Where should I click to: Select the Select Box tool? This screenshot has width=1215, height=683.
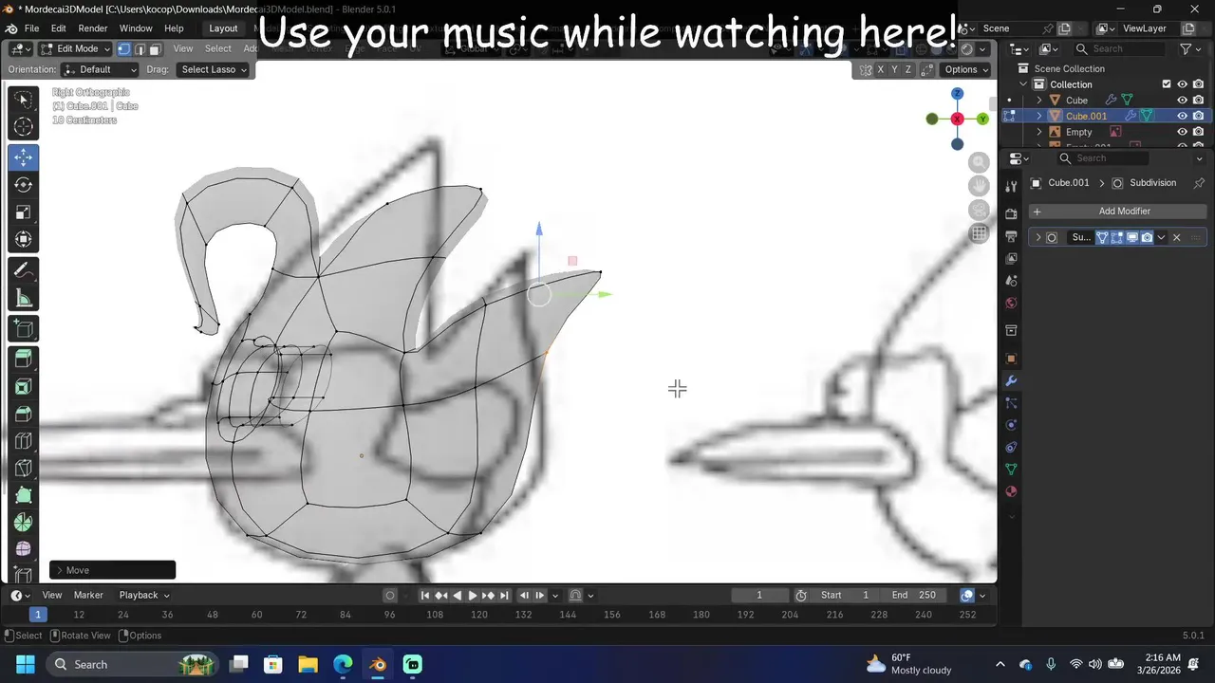(24, 99)
